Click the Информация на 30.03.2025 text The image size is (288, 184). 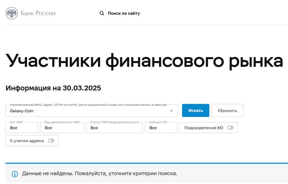point(53,88)
